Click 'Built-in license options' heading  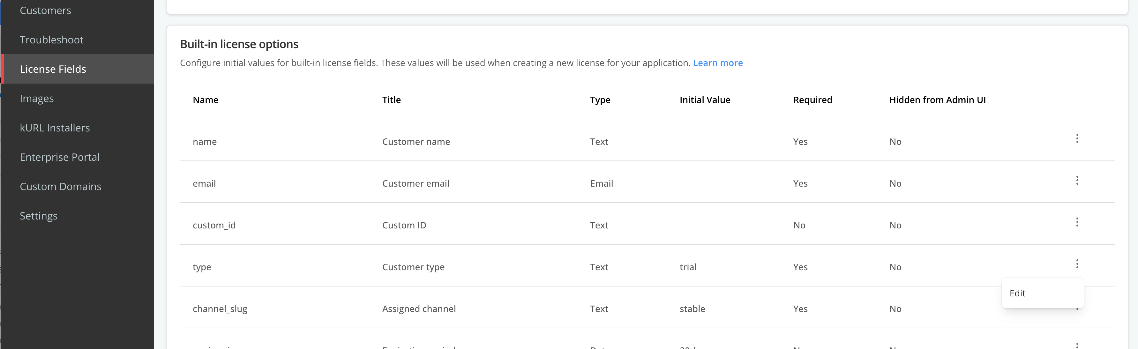coord(239,44)
